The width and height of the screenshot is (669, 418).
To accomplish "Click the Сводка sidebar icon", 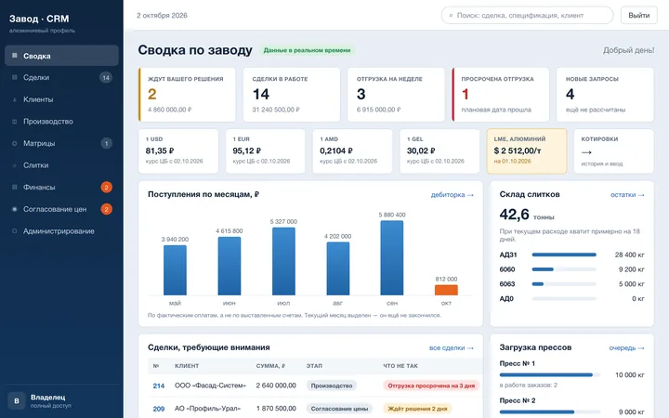I will click(x=15, y=56).
